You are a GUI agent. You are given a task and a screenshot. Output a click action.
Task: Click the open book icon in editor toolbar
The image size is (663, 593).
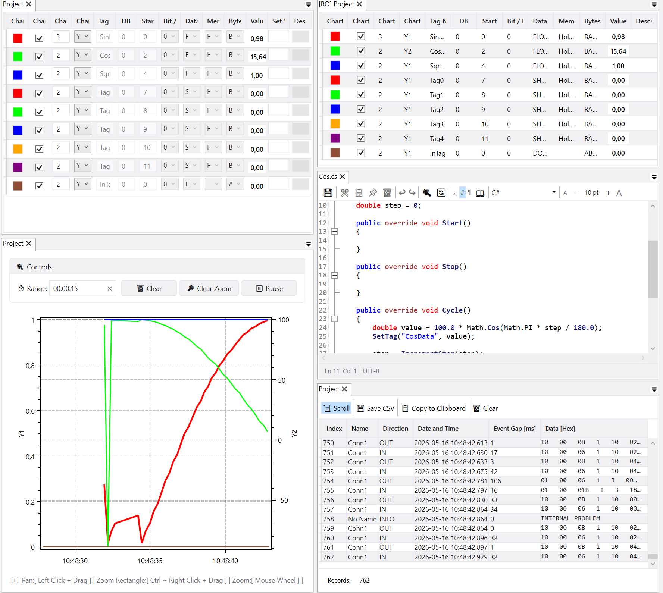(x=480, y=193)
